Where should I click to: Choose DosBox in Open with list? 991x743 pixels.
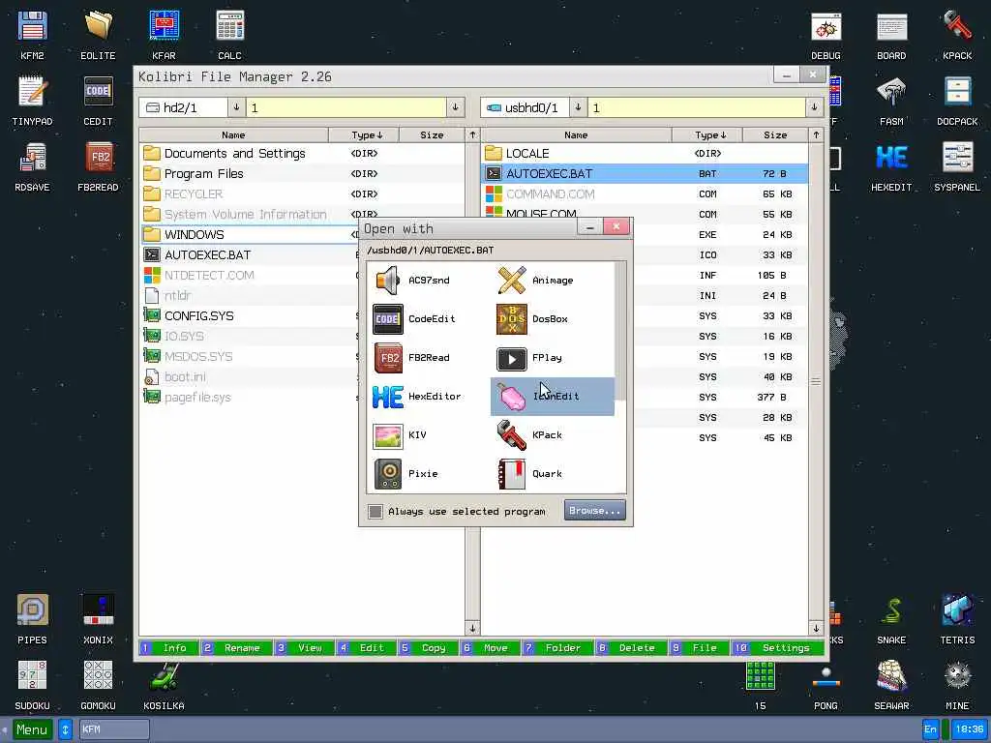point(553,319)
